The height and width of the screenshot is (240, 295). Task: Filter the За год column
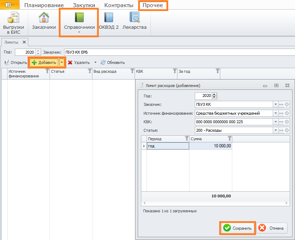point(218,71)
